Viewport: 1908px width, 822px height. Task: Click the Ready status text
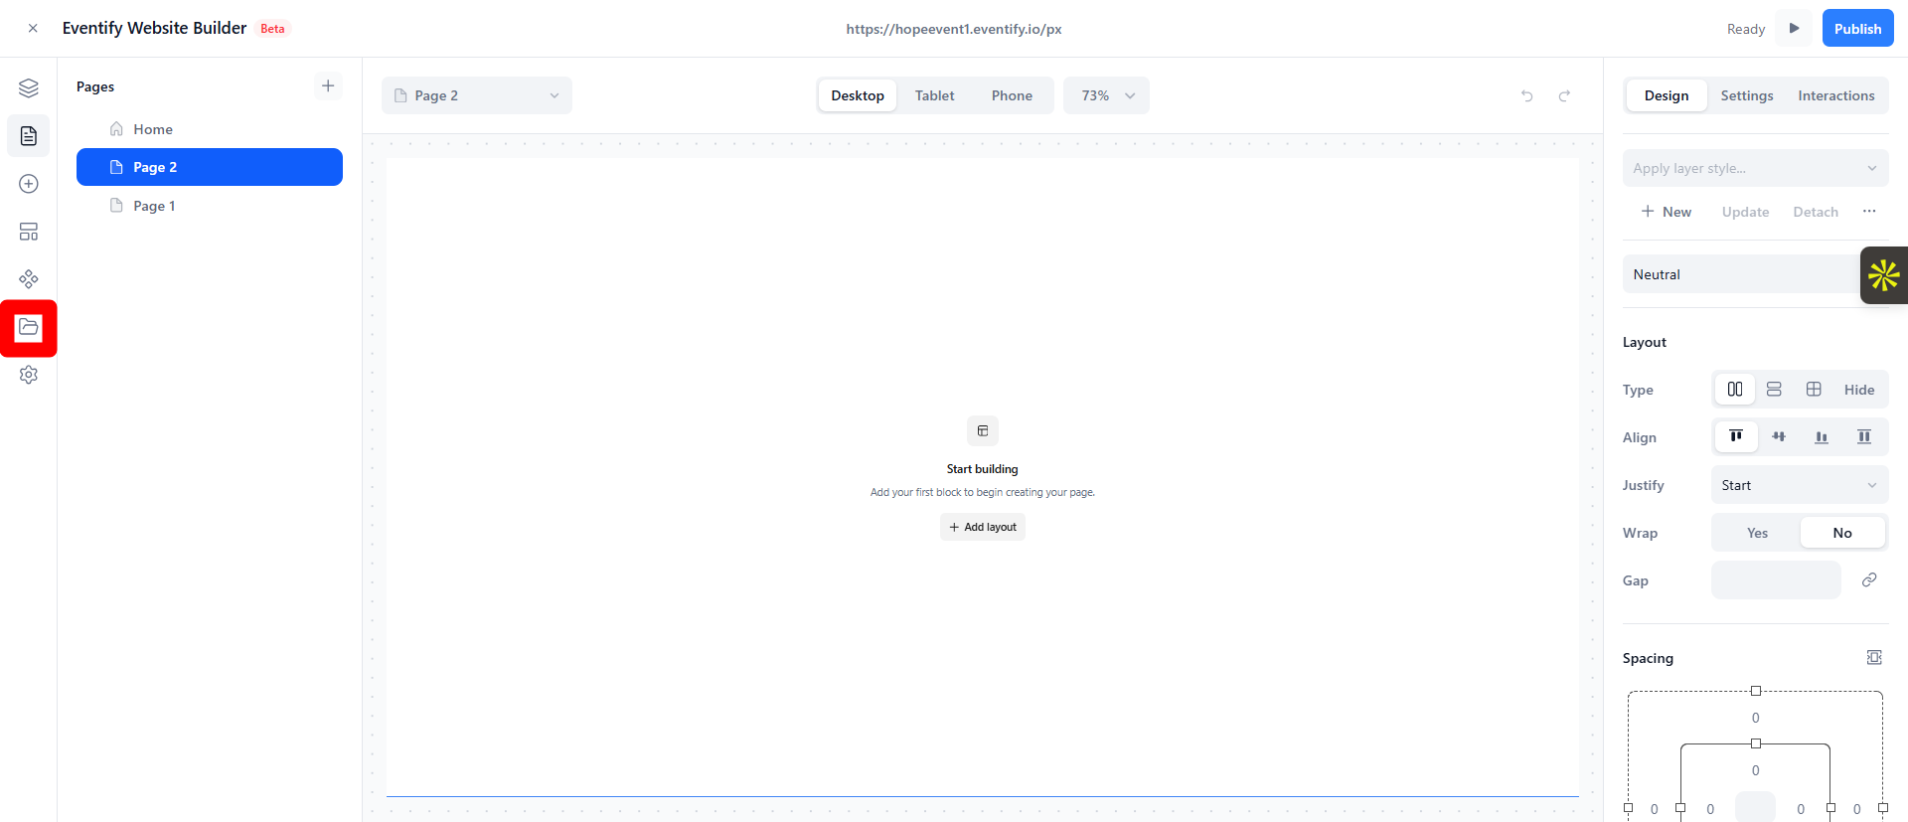click(x=1746, y=29)
